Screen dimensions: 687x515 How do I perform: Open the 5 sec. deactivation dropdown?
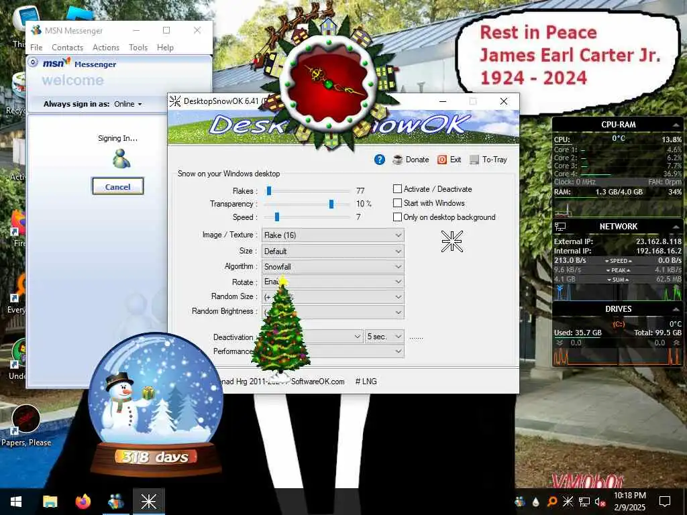click(x=384, y=337)
